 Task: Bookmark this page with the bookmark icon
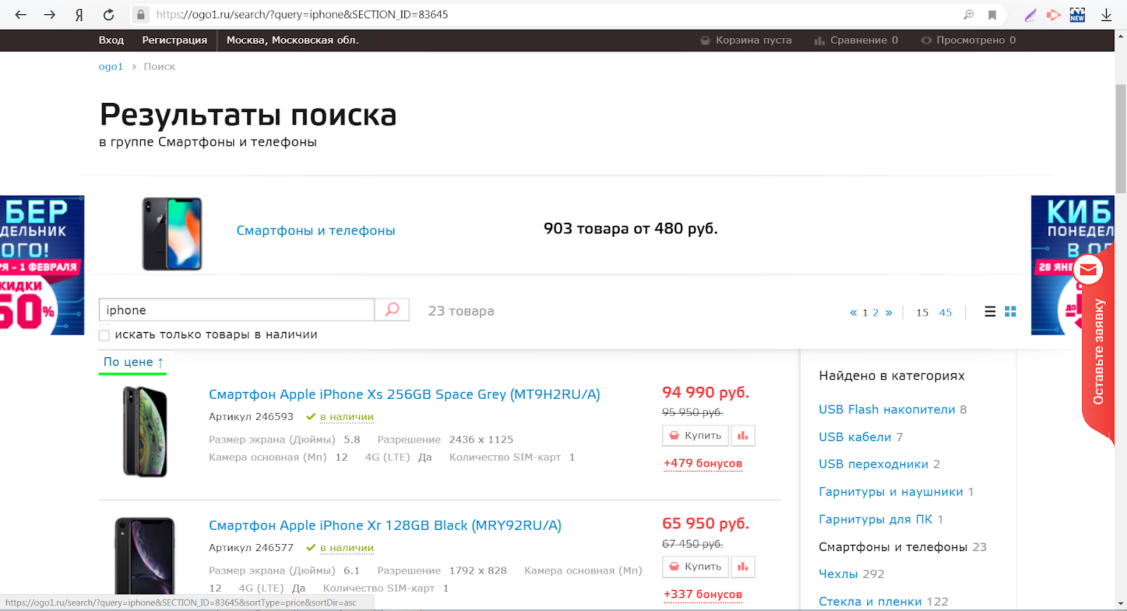coord(992,15)
